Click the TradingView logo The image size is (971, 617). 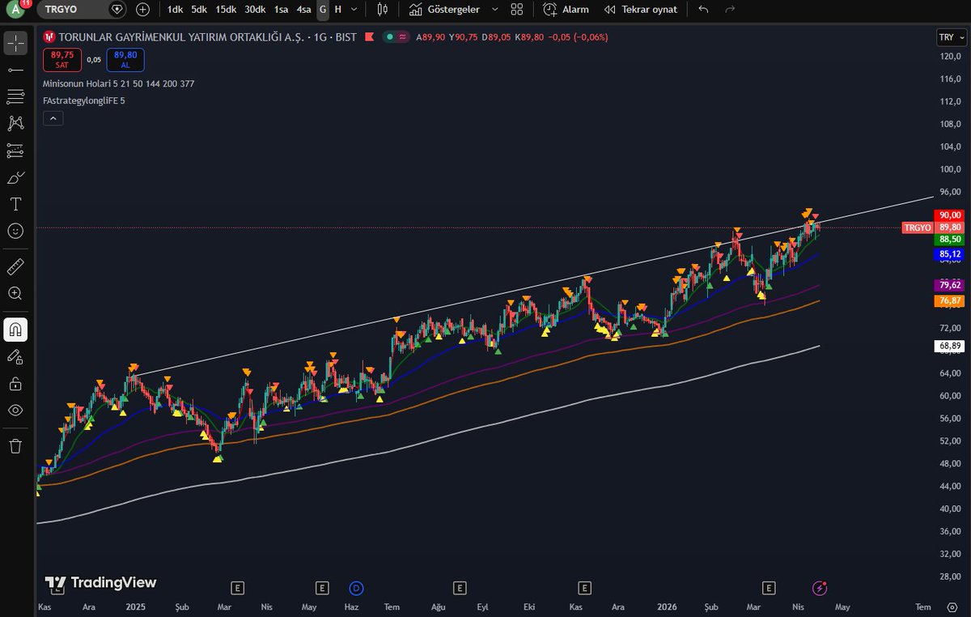tap(100, 582)
